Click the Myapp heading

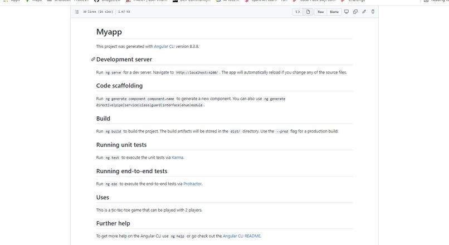[x=109, y=32]
